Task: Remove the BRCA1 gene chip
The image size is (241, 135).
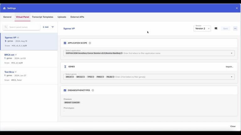Action: pos(74,77)
